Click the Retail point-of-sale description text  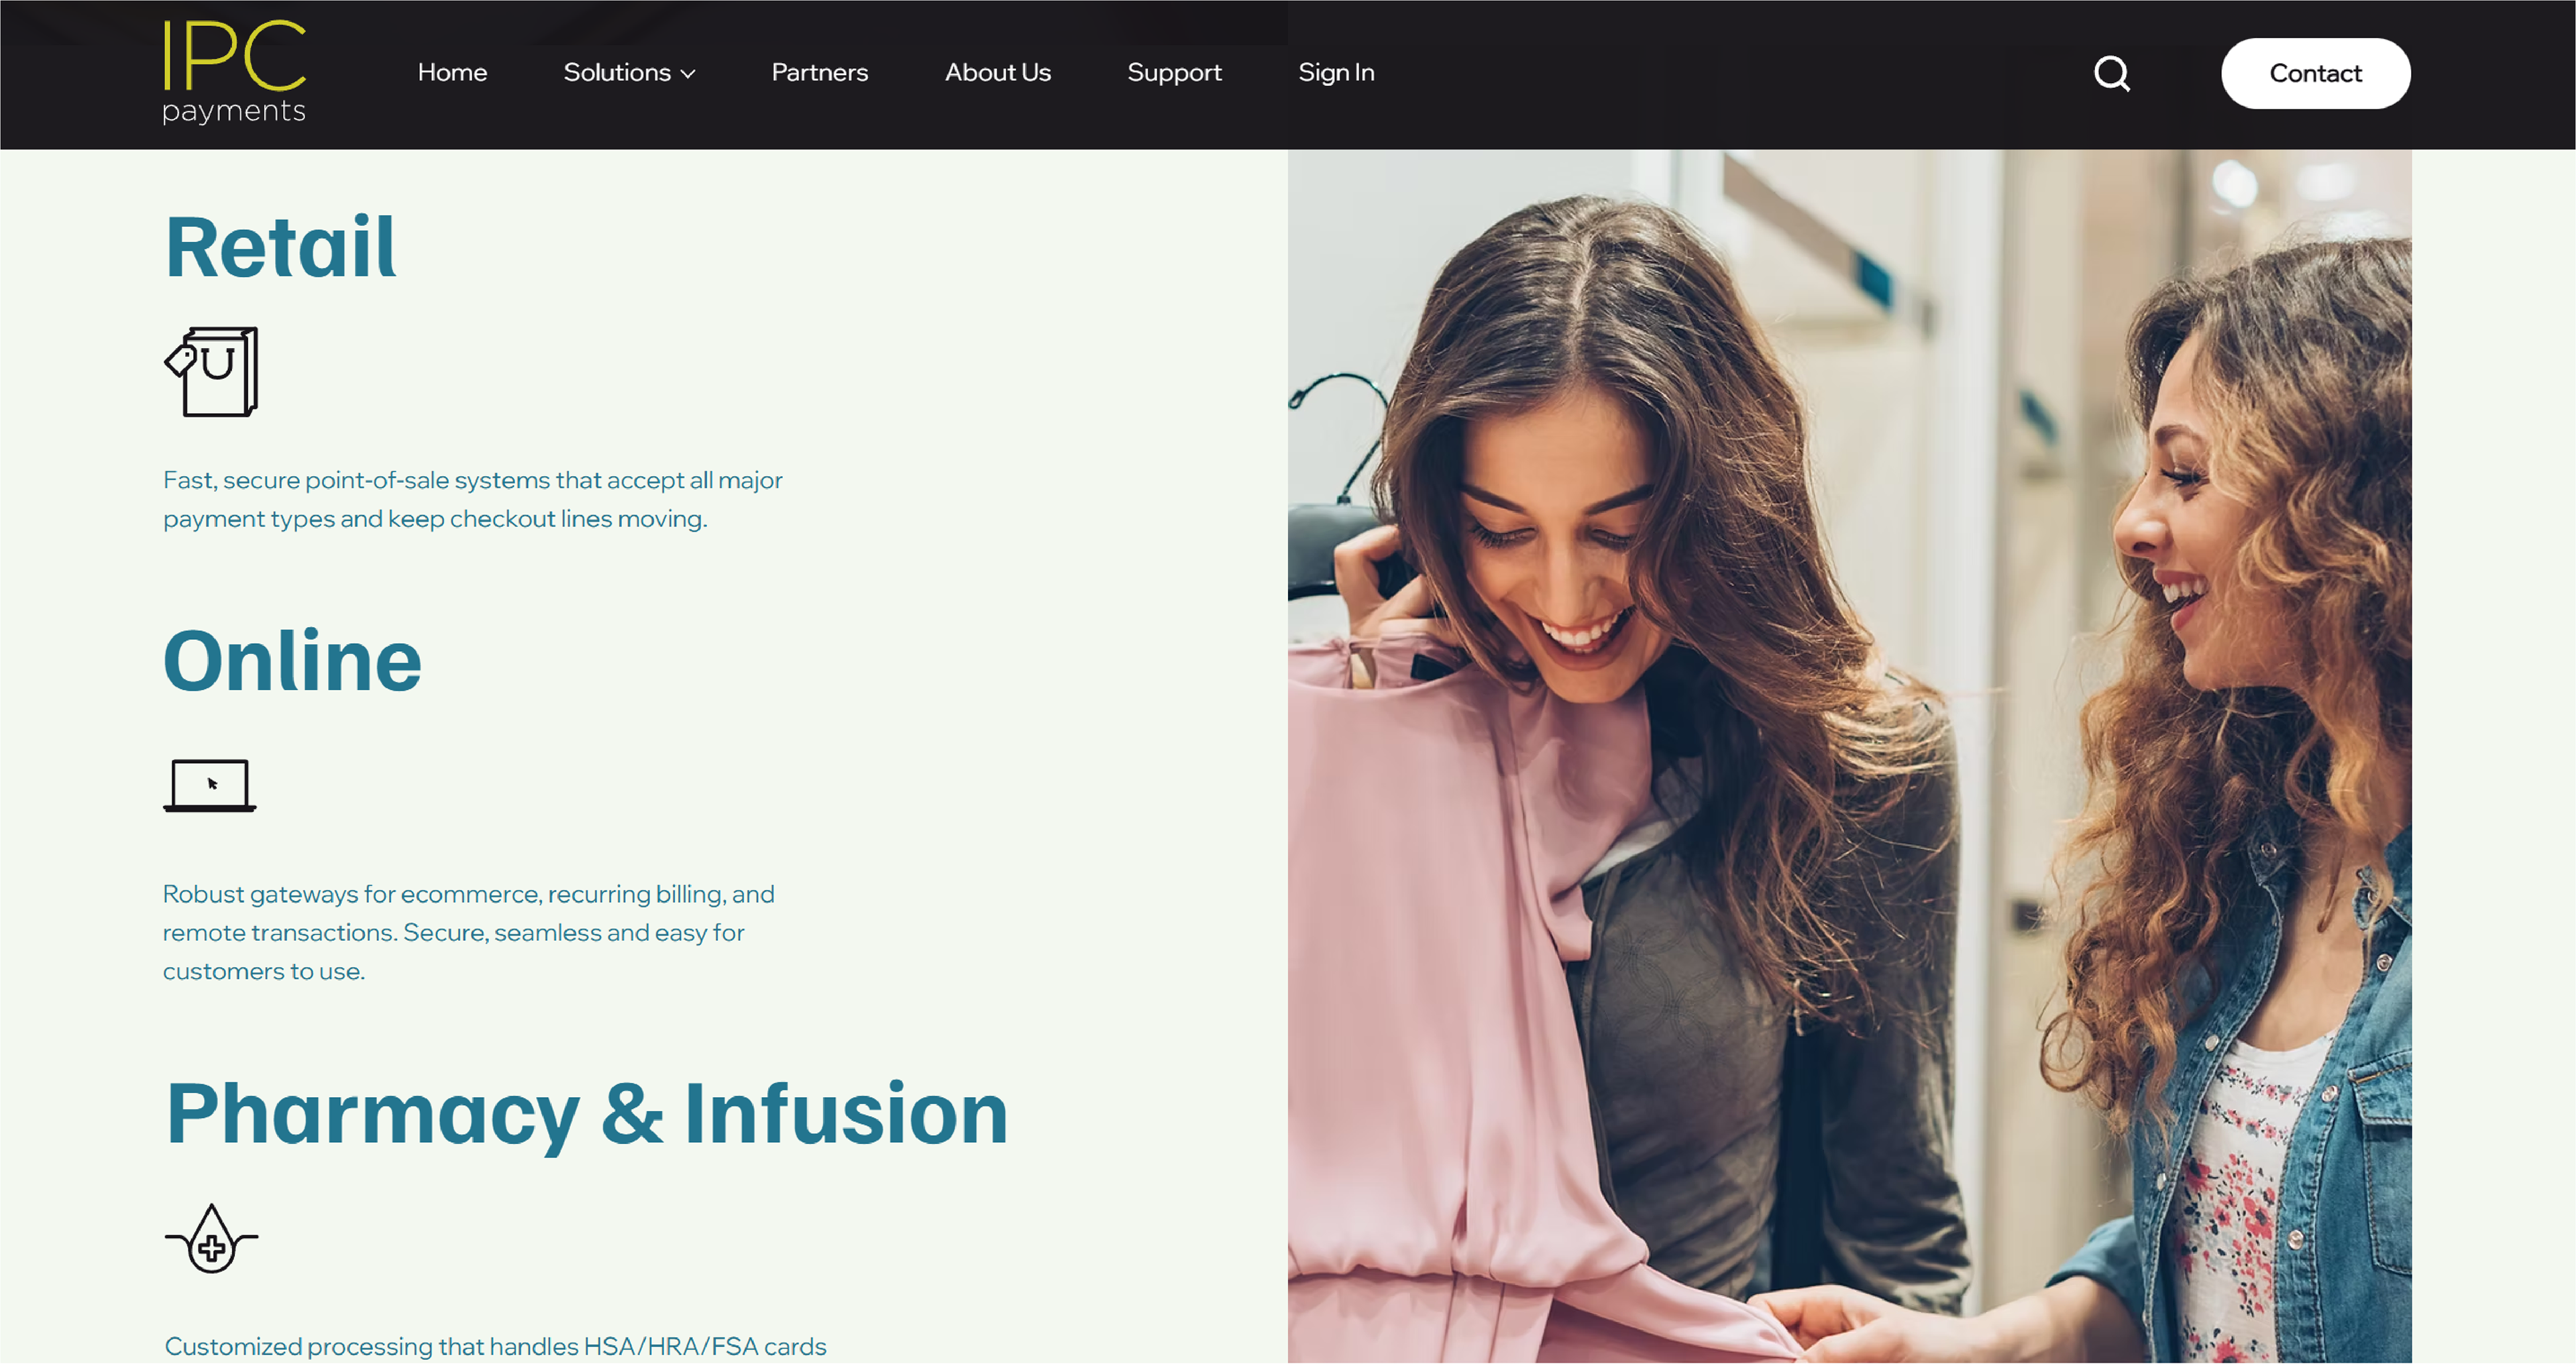click(x=473, y=499)
